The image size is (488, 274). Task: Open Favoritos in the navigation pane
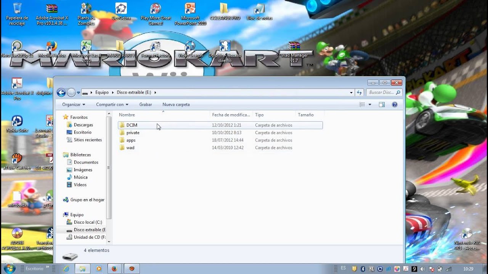79,117
